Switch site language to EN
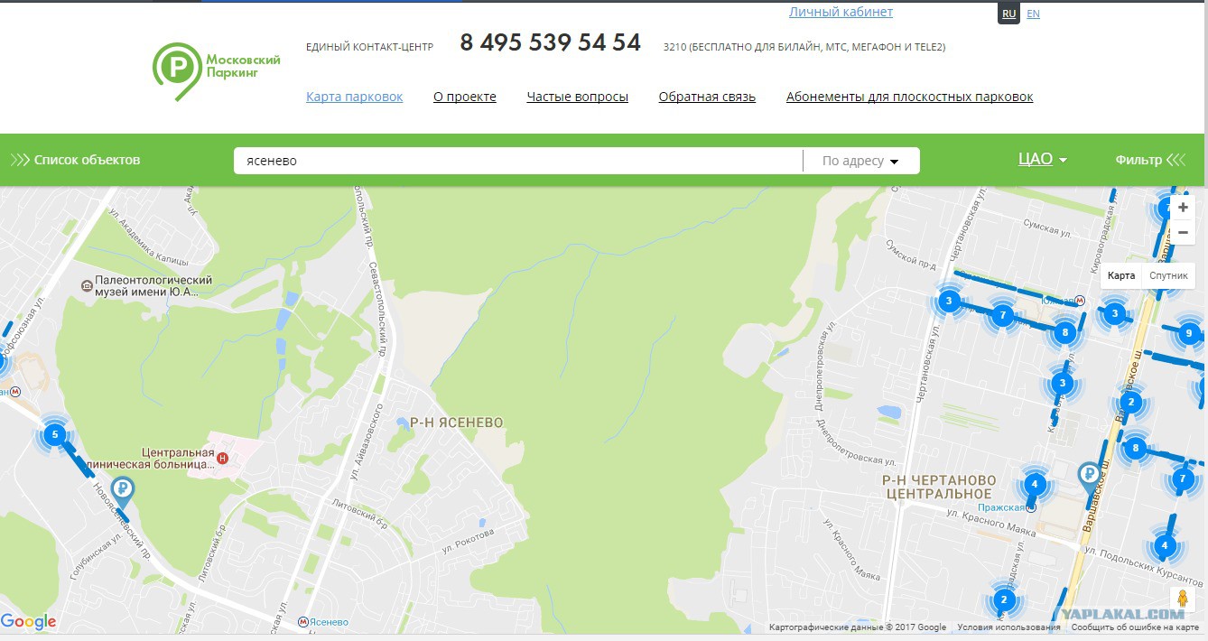This screenshot has width=1208, height=641. (1033, 14)
